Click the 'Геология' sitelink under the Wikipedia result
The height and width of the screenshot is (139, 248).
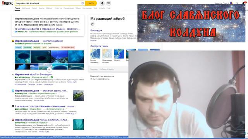(x=32, y=85)
